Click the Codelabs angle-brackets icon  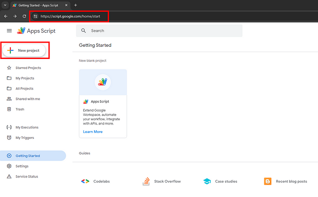click(x=85, y=181)
